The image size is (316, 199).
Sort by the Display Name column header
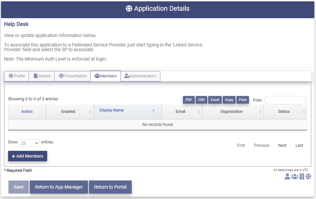[128, 111]
